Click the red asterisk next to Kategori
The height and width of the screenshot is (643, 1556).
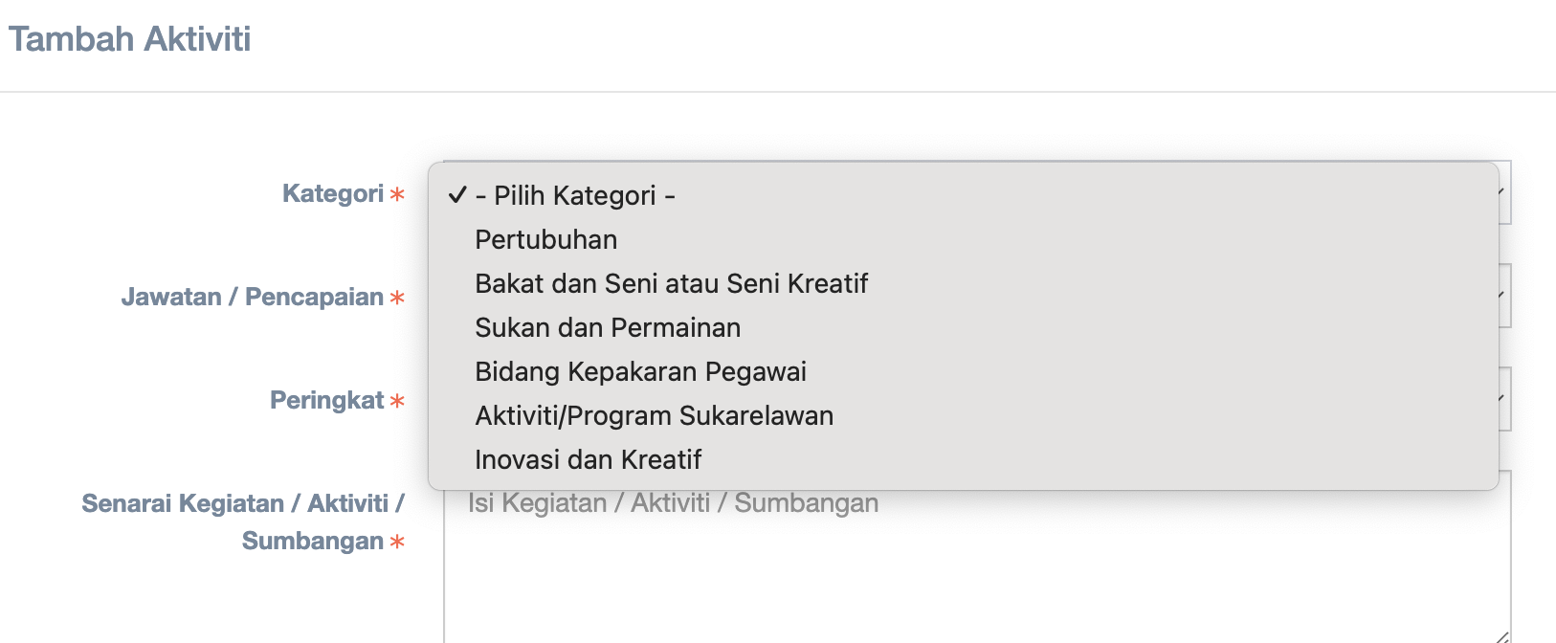(397, 195)
